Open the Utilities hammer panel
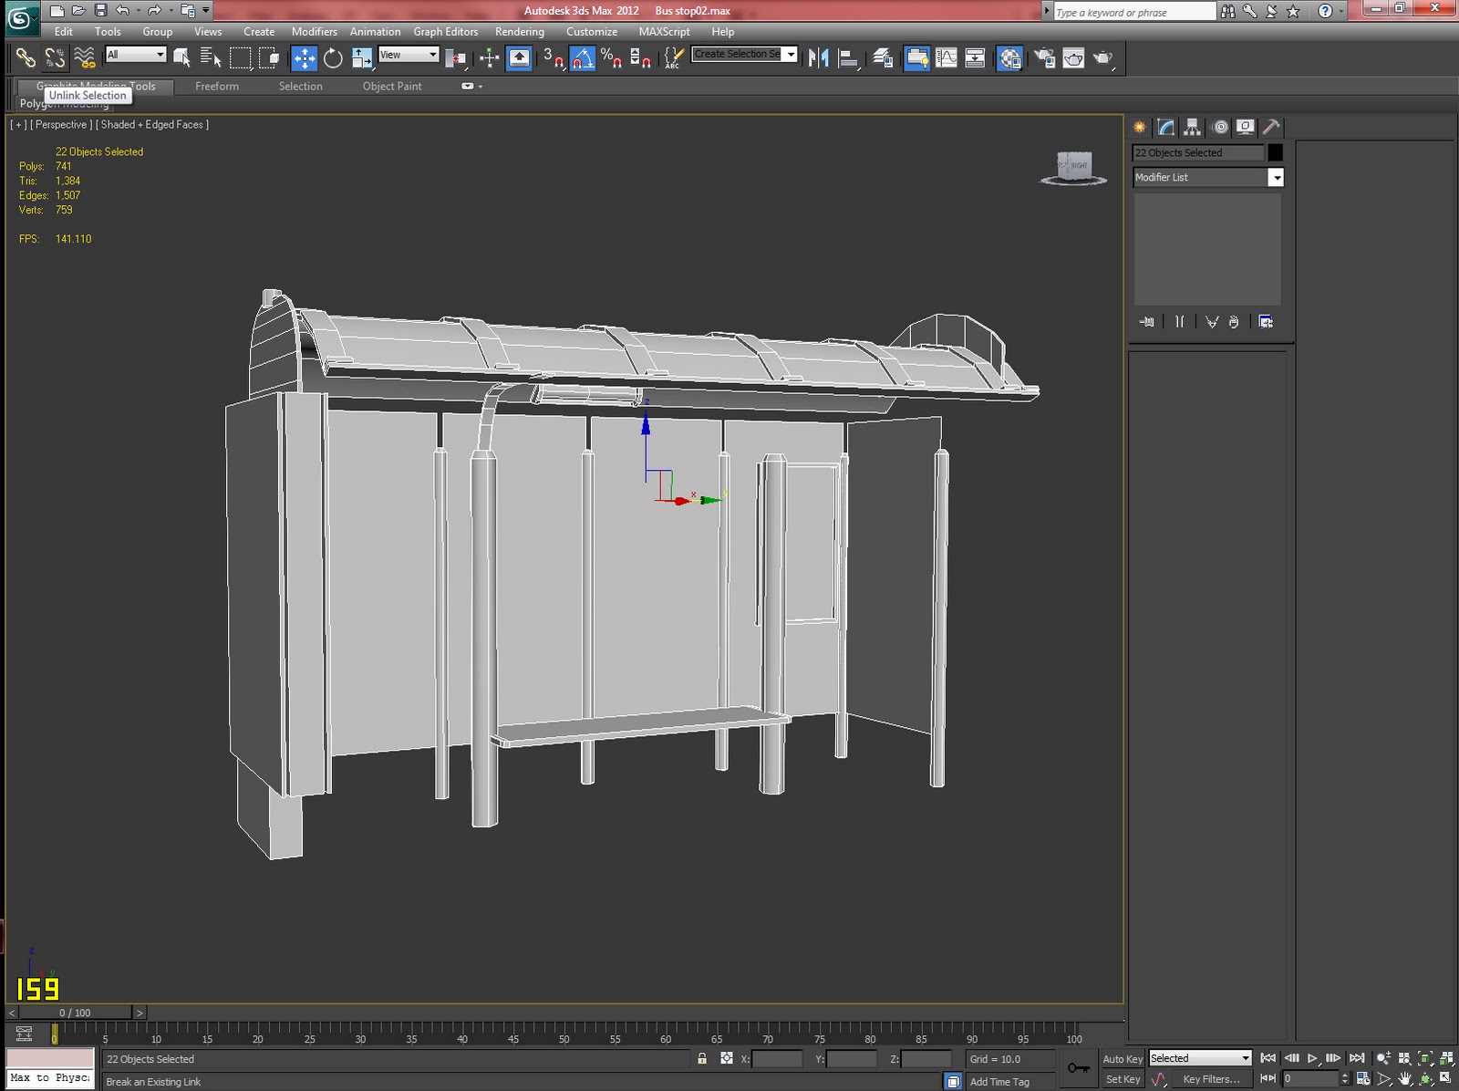Image resolution: width=1459 pixels, height=1091 pixels. (1271, 128)
